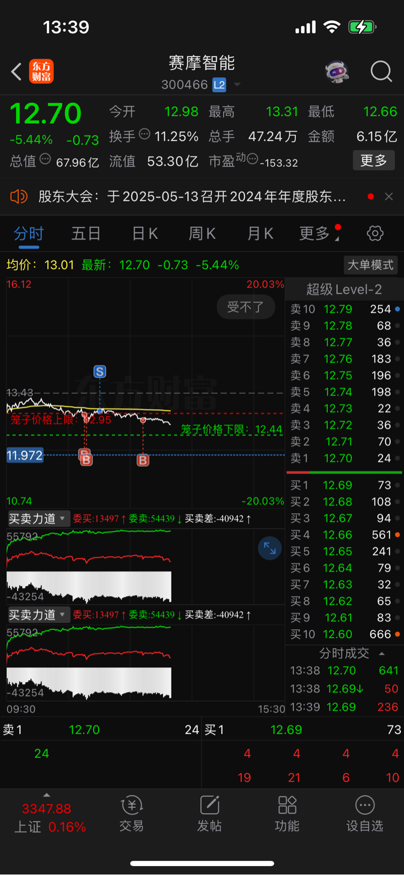Tap the 13:38 12.70 641 trade row
Screen dimensions: 404x875
345,671
